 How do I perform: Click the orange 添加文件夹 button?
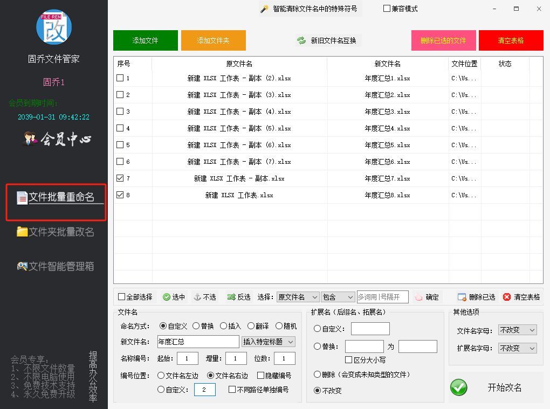pos(214,40)
